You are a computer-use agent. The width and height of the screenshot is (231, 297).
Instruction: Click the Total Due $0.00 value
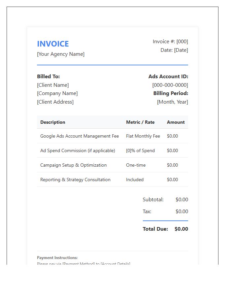181,229
